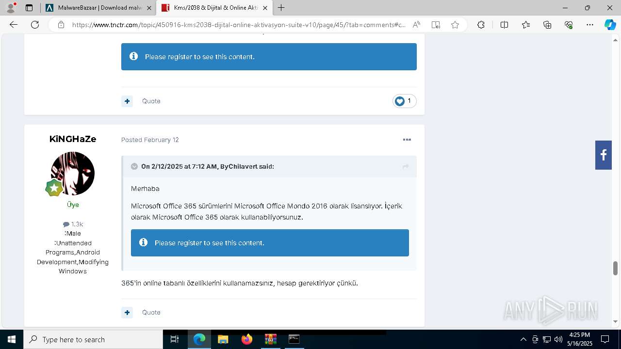The image size is (621, 349).
Task: Click KiNGHaZe's rank badge icon
Action: 54,188
